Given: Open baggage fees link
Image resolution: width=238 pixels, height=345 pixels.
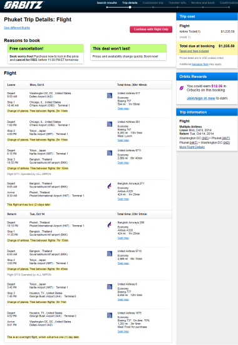Looking at the screenshot, I should [200, 64].
